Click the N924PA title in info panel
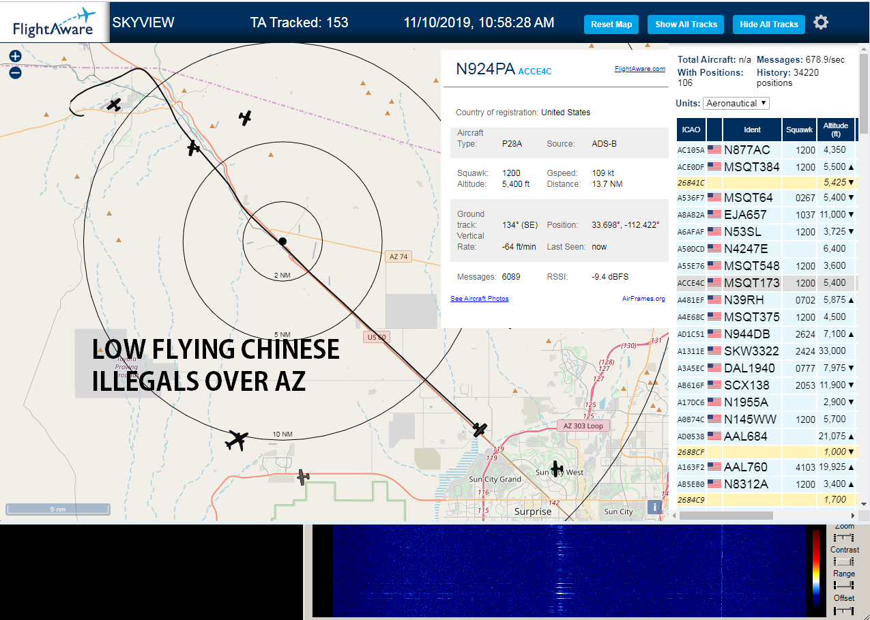Viewport: 870px width, 620px height. pos(485,69)
